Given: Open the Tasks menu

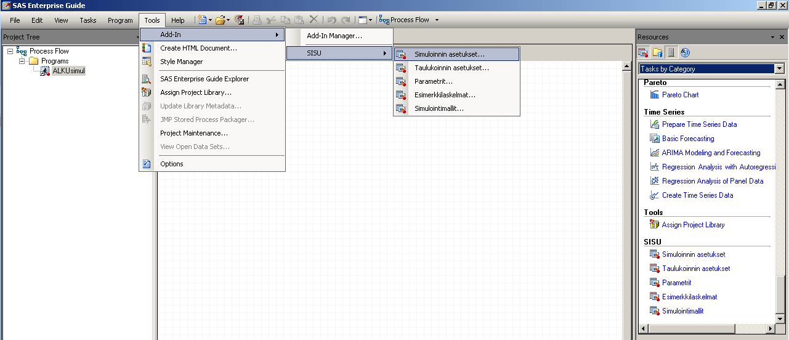Looking at the screenshot, I should [88, 20].
